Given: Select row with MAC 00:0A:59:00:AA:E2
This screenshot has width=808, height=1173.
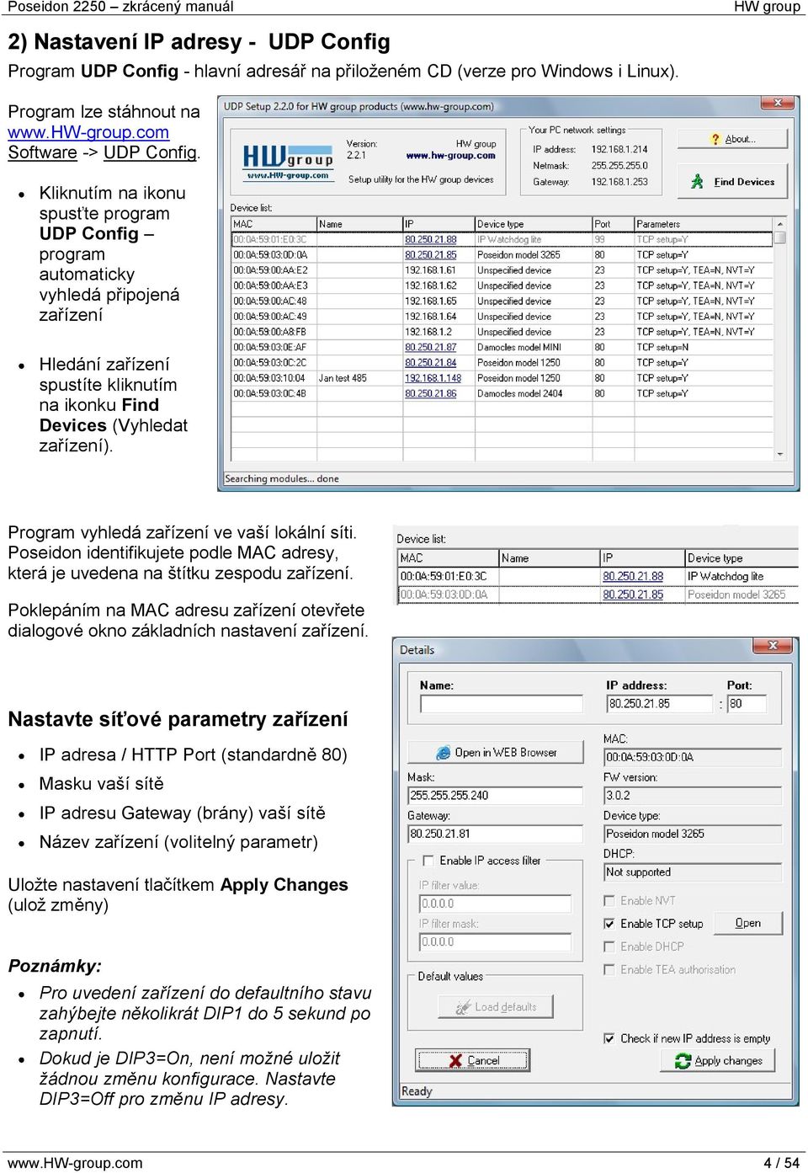Looking at the screenshot, I should [x=502, y=270].
